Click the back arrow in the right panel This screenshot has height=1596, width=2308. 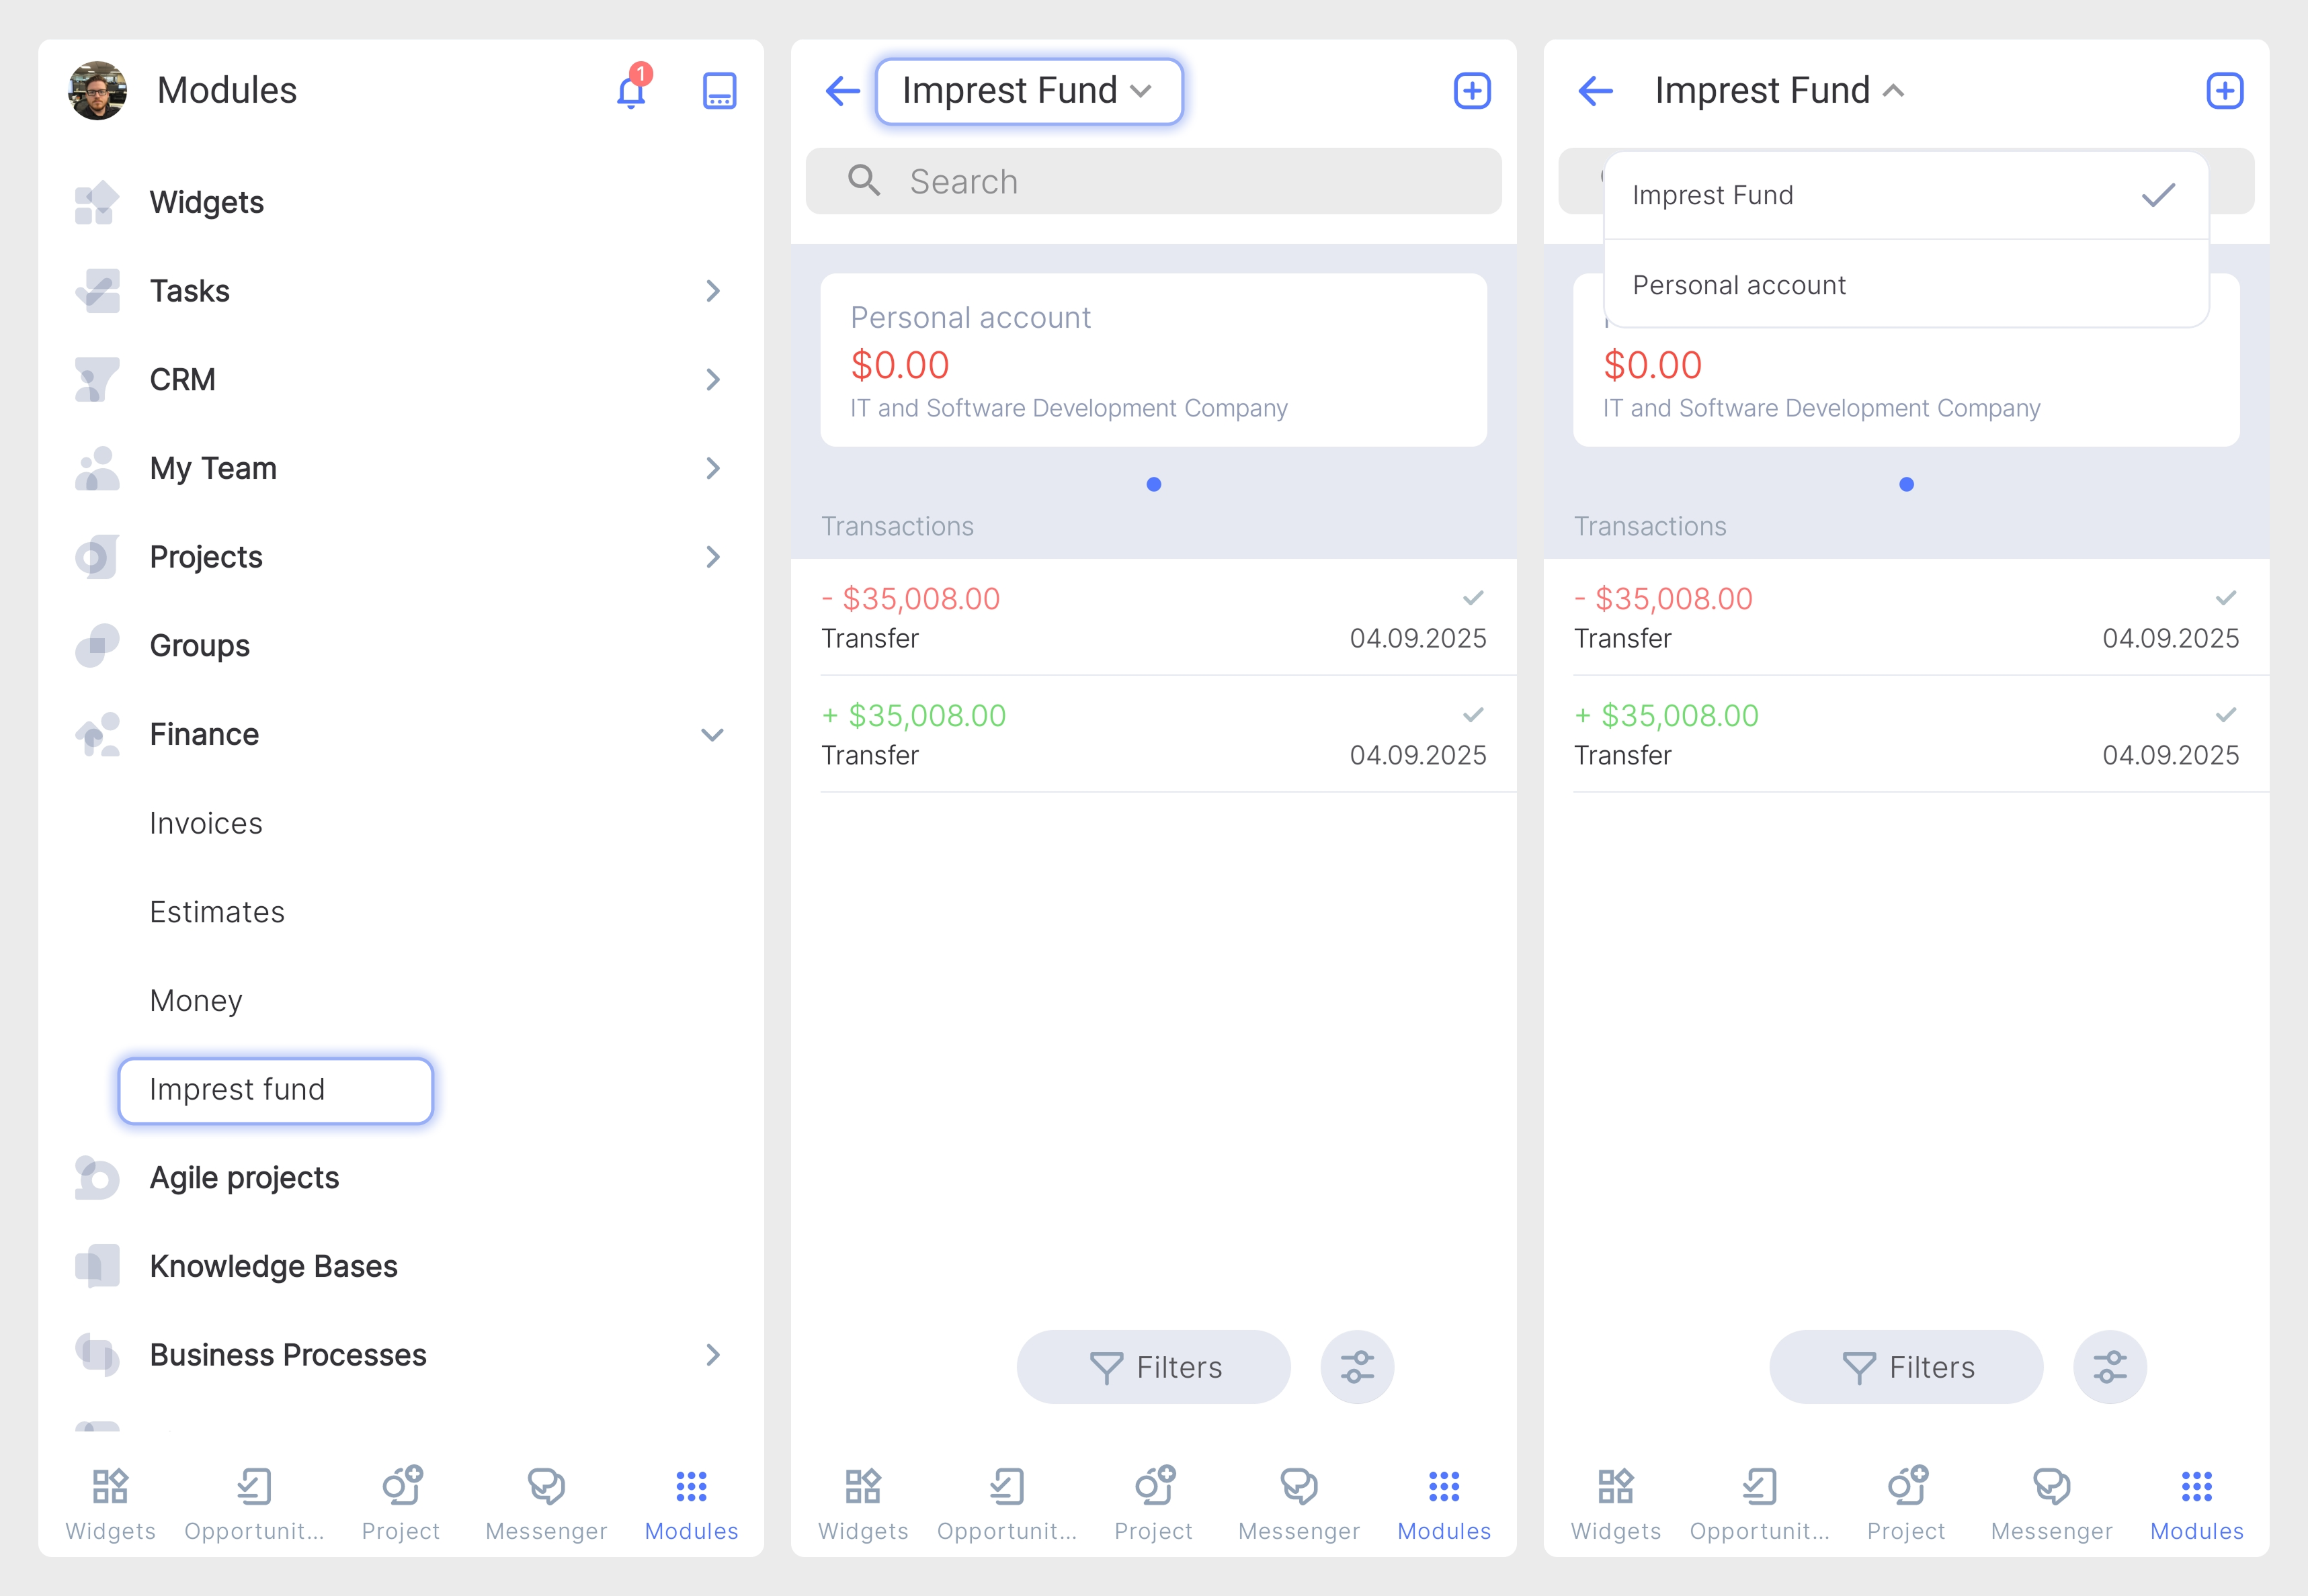point(1596,91)
